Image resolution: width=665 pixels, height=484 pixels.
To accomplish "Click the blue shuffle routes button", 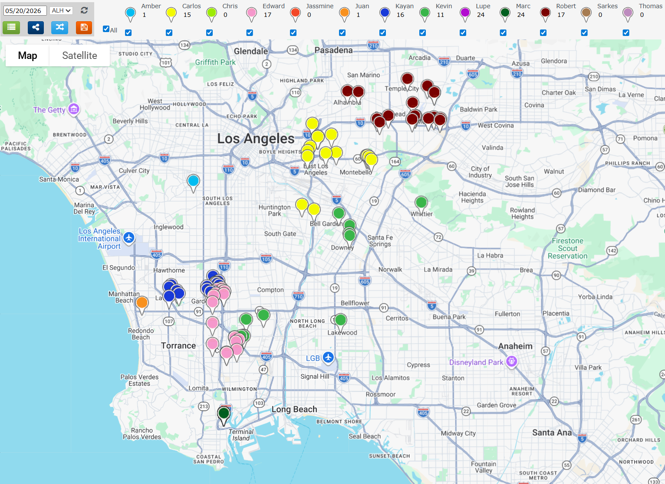I will (x=60, y=27).
